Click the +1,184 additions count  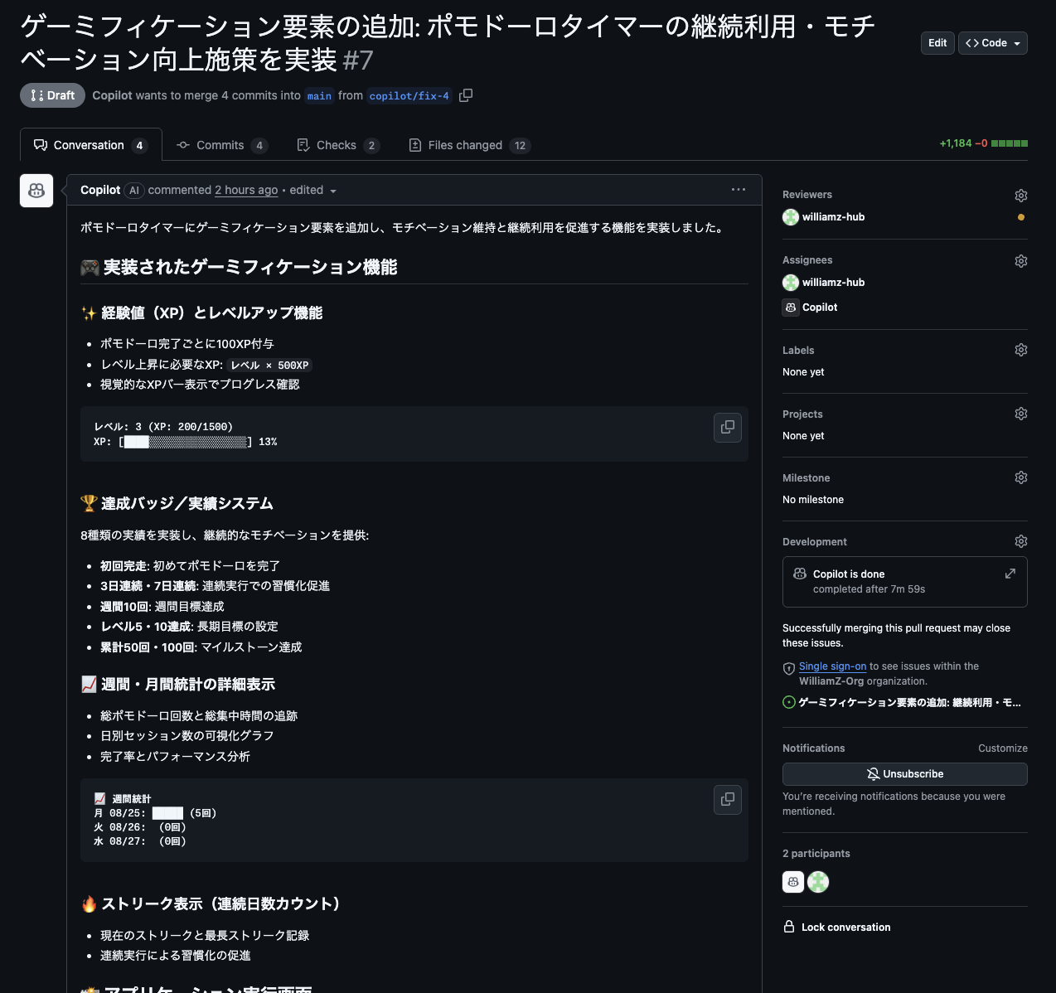pos(956,143)
